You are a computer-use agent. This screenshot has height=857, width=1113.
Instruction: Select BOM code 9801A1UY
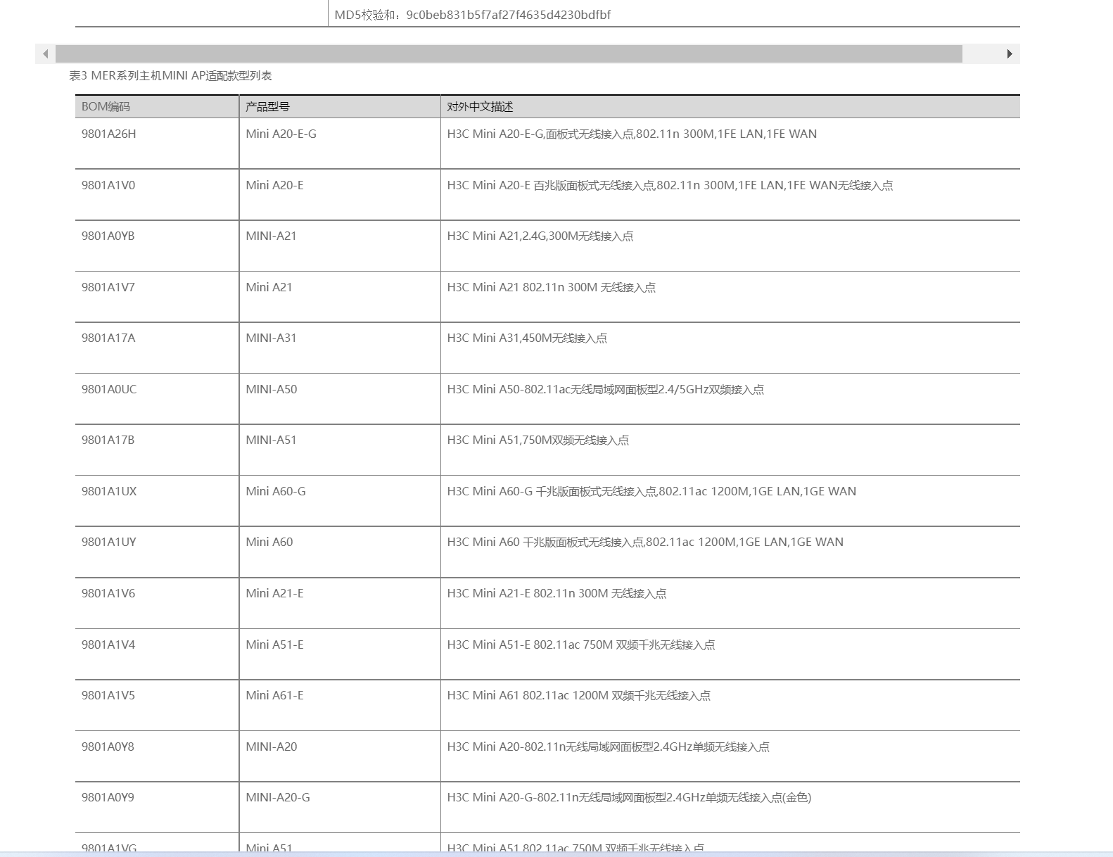(109, 542)
